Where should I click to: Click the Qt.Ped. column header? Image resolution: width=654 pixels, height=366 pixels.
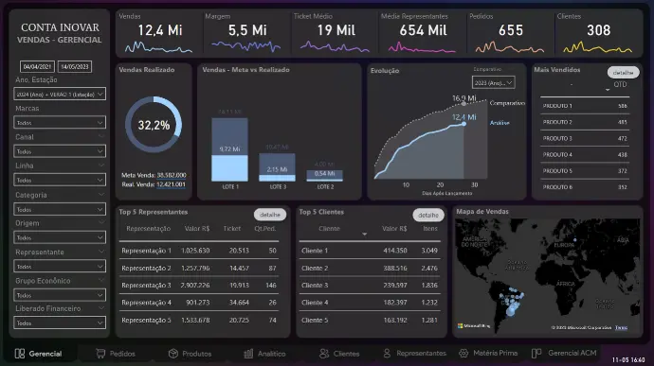click(x=264, y=229)
